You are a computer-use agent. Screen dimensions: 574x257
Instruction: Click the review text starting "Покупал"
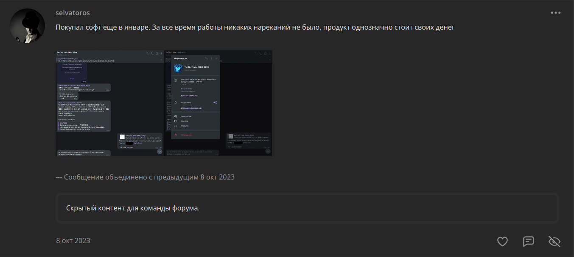pyautogui.click(x=255, y=27)
